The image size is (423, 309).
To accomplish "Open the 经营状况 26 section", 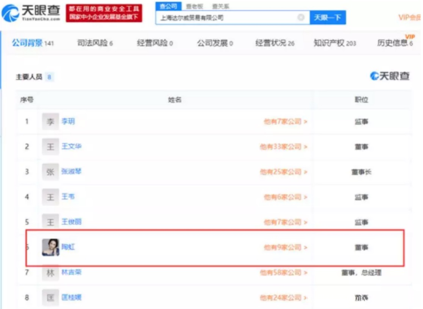I will (275, 43).
